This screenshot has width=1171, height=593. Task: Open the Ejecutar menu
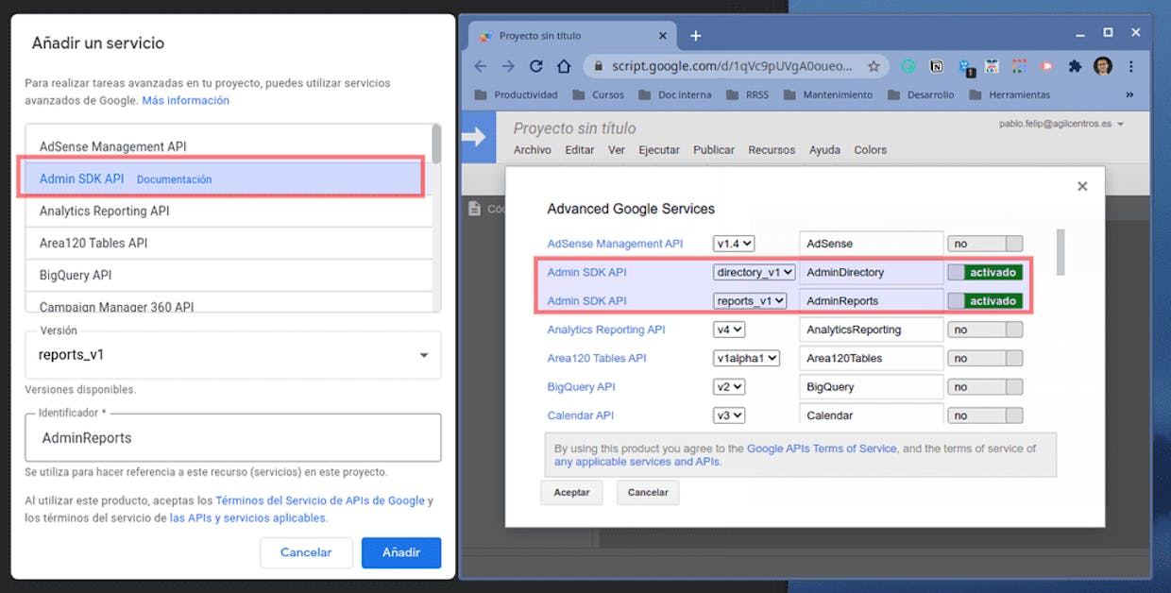(659, 150)
